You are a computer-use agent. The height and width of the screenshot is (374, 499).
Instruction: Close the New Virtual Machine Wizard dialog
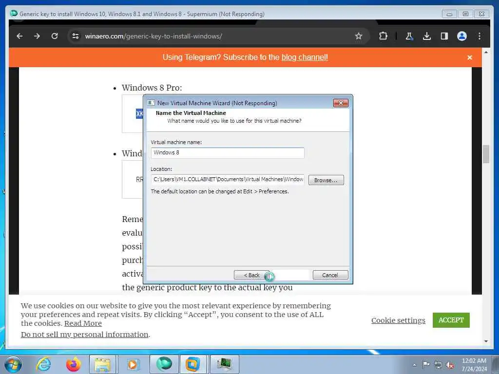[x=341, y=103]
